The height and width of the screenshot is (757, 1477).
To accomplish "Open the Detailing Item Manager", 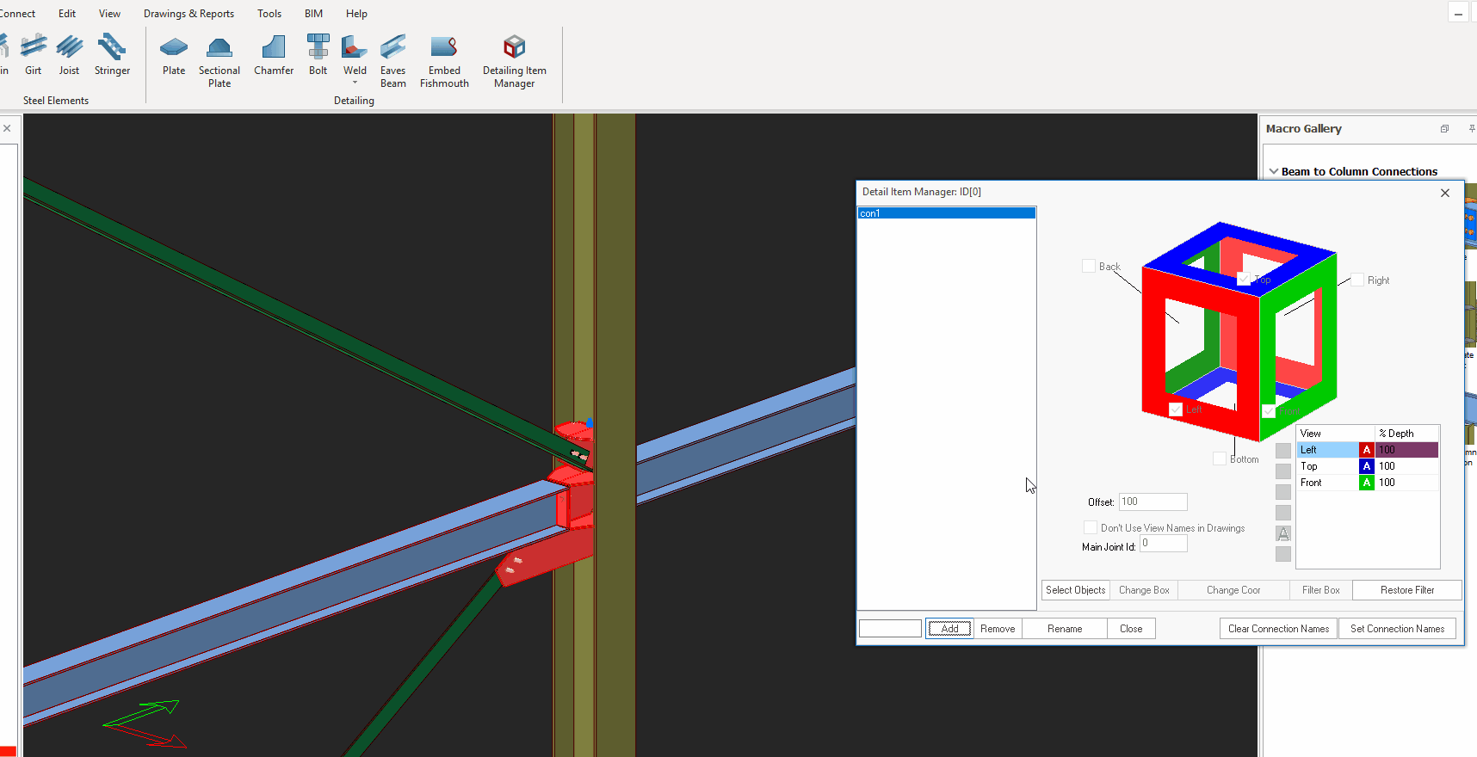I will [x=514, y=56].
